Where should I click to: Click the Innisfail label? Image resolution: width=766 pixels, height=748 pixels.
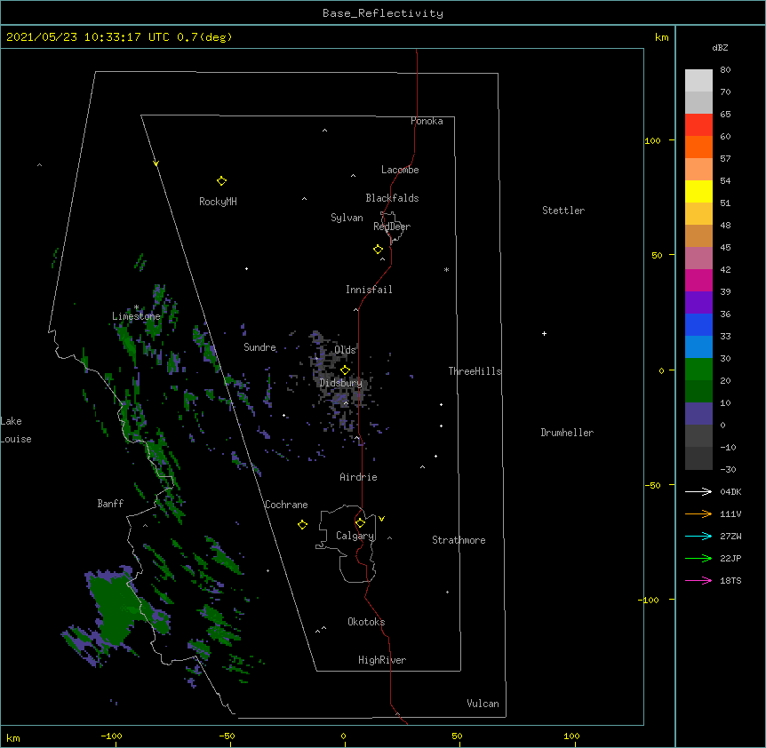(x=369, y=290)
